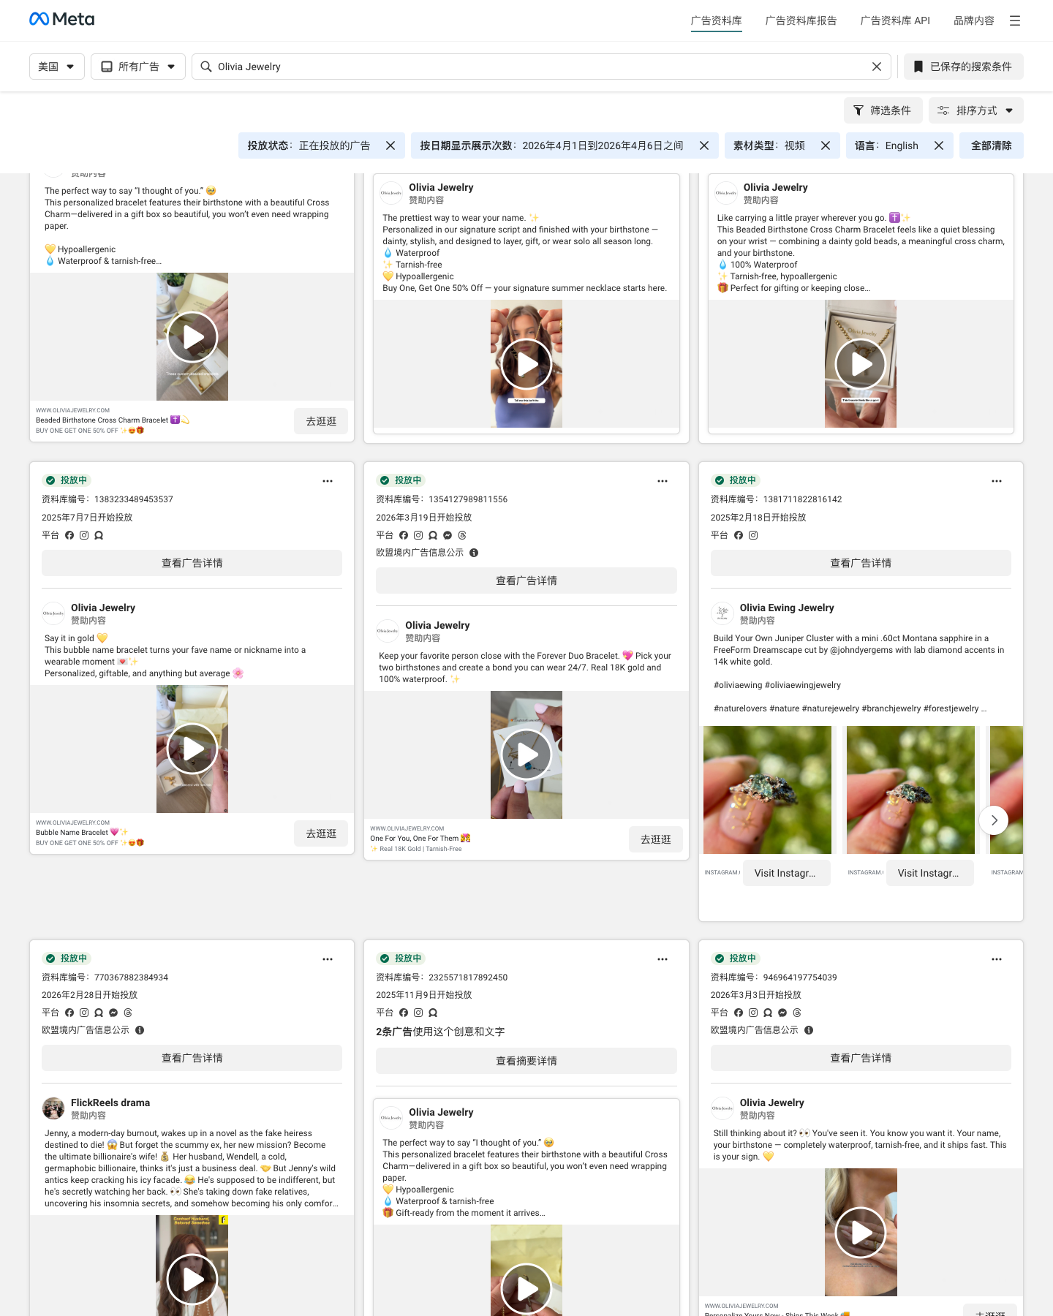Expand the 排序方式 sort dropdown
The width and height of the screenshot is (1053, 1316).
[975, 110]
